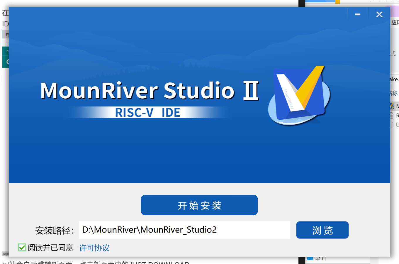Open the 应用 tab in the background window

click(x=395, y=23)
